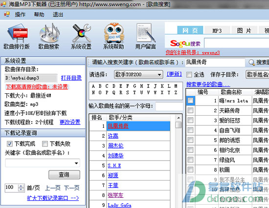
Task: Go to 上一页 previous page
Action: coord(53,188)
